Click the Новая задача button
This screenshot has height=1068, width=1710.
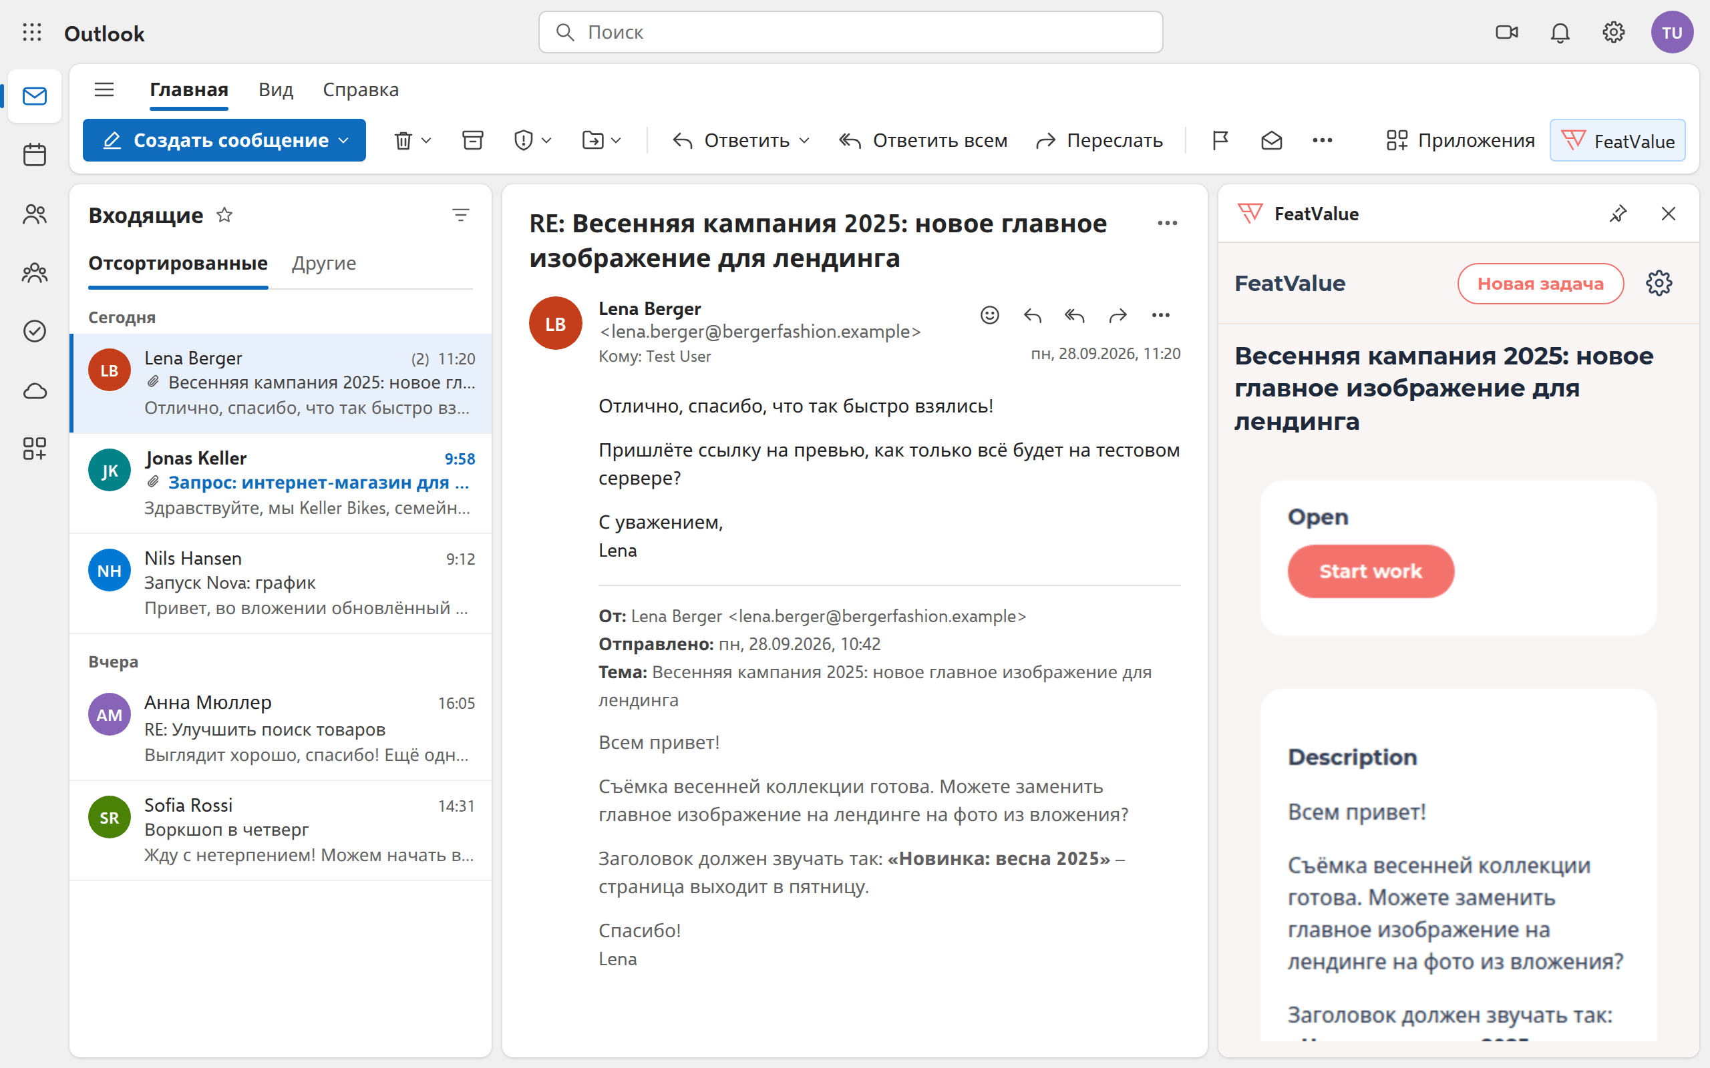pyautogui.click(x=1540, y=283)
